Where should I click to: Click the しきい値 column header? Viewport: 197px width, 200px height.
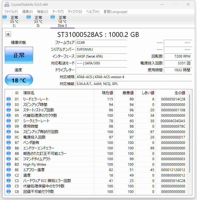pyautogui.click(x=146, y=93)
